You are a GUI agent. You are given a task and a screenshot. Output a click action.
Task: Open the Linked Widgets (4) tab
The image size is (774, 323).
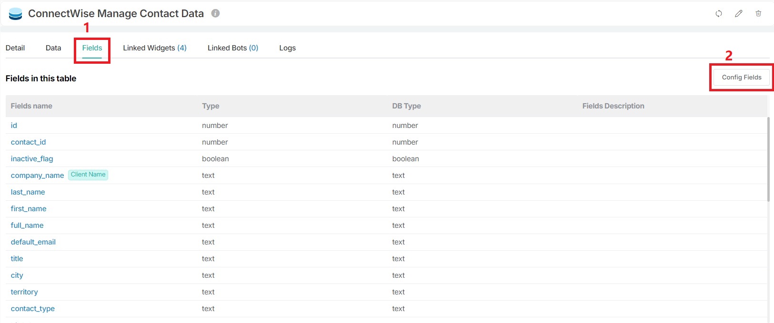click(155, 48)
